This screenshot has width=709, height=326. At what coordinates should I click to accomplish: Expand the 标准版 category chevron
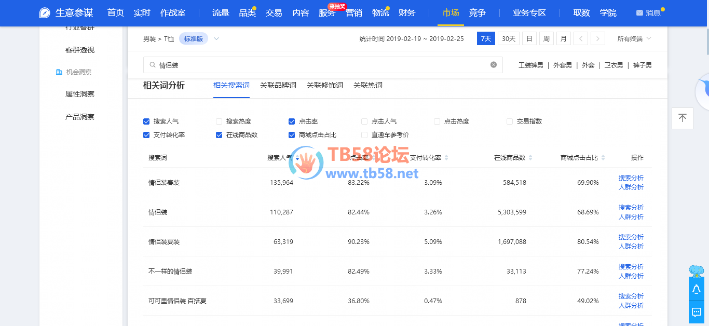(x=216, y=38)
